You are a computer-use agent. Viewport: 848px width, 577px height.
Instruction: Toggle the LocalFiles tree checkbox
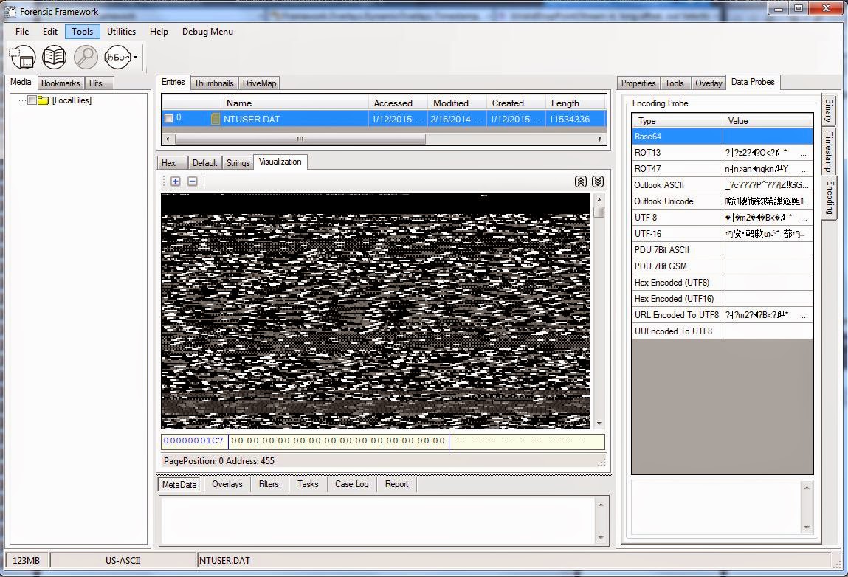tap(32, 100)
